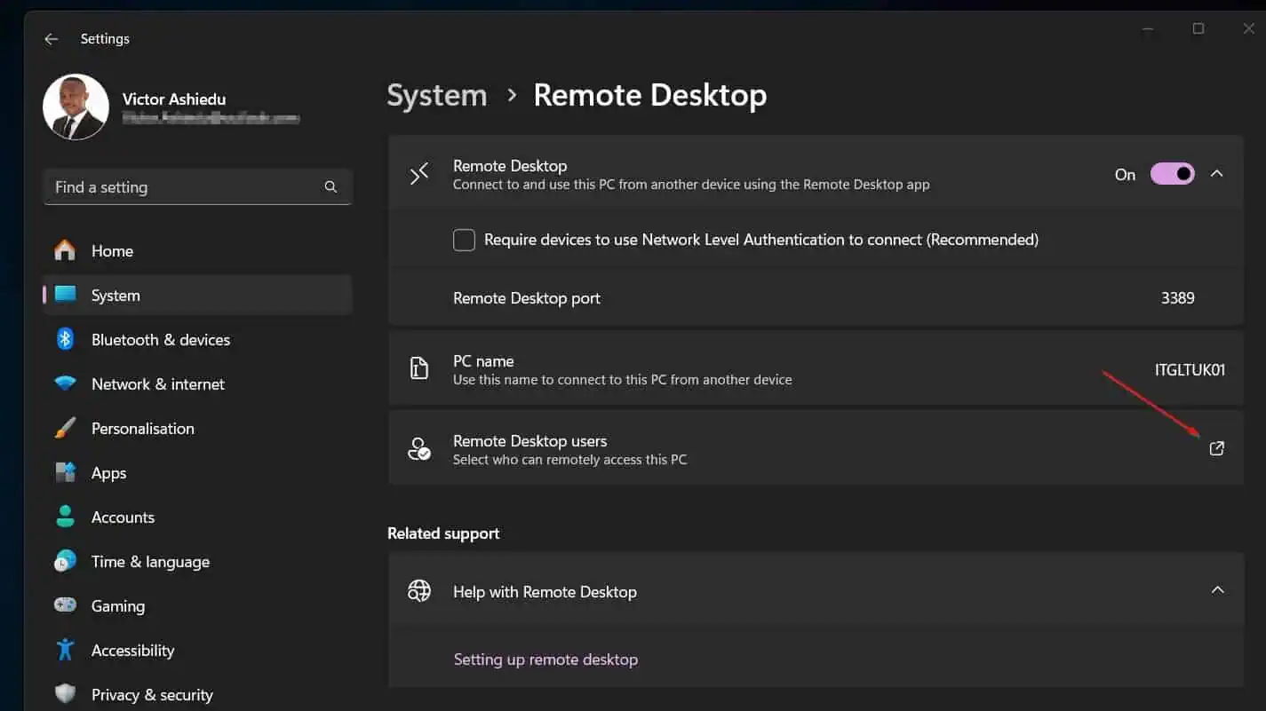Click the back arrow in Settings title bar
Screen dimensions: 1266x711
[51, 39]
